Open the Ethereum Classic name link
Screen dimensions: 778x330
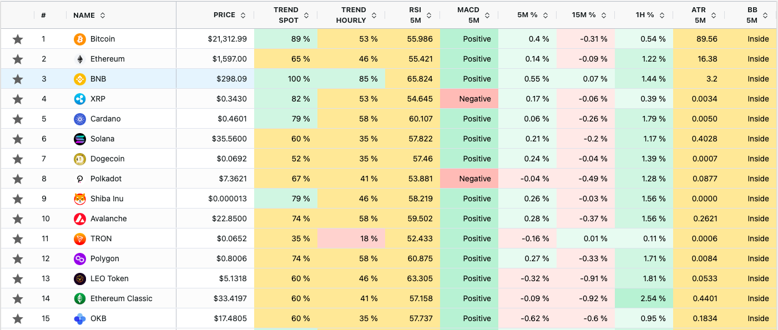pos(122,298)
